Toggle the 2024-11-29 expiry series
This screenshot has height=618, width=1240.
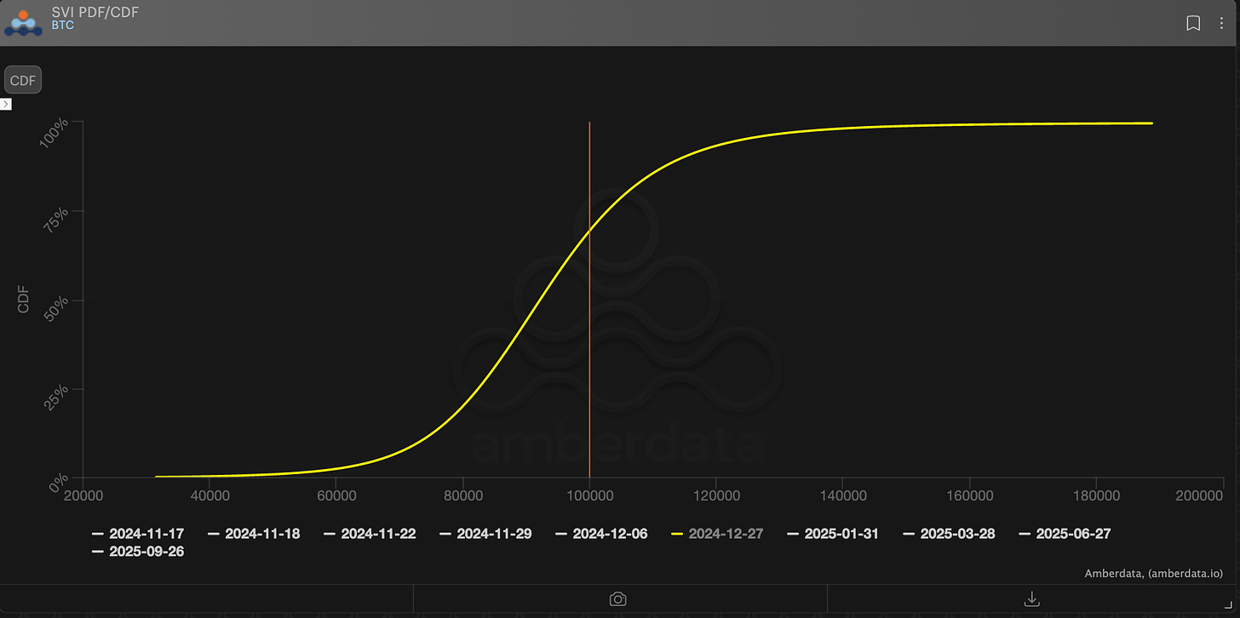485,534
